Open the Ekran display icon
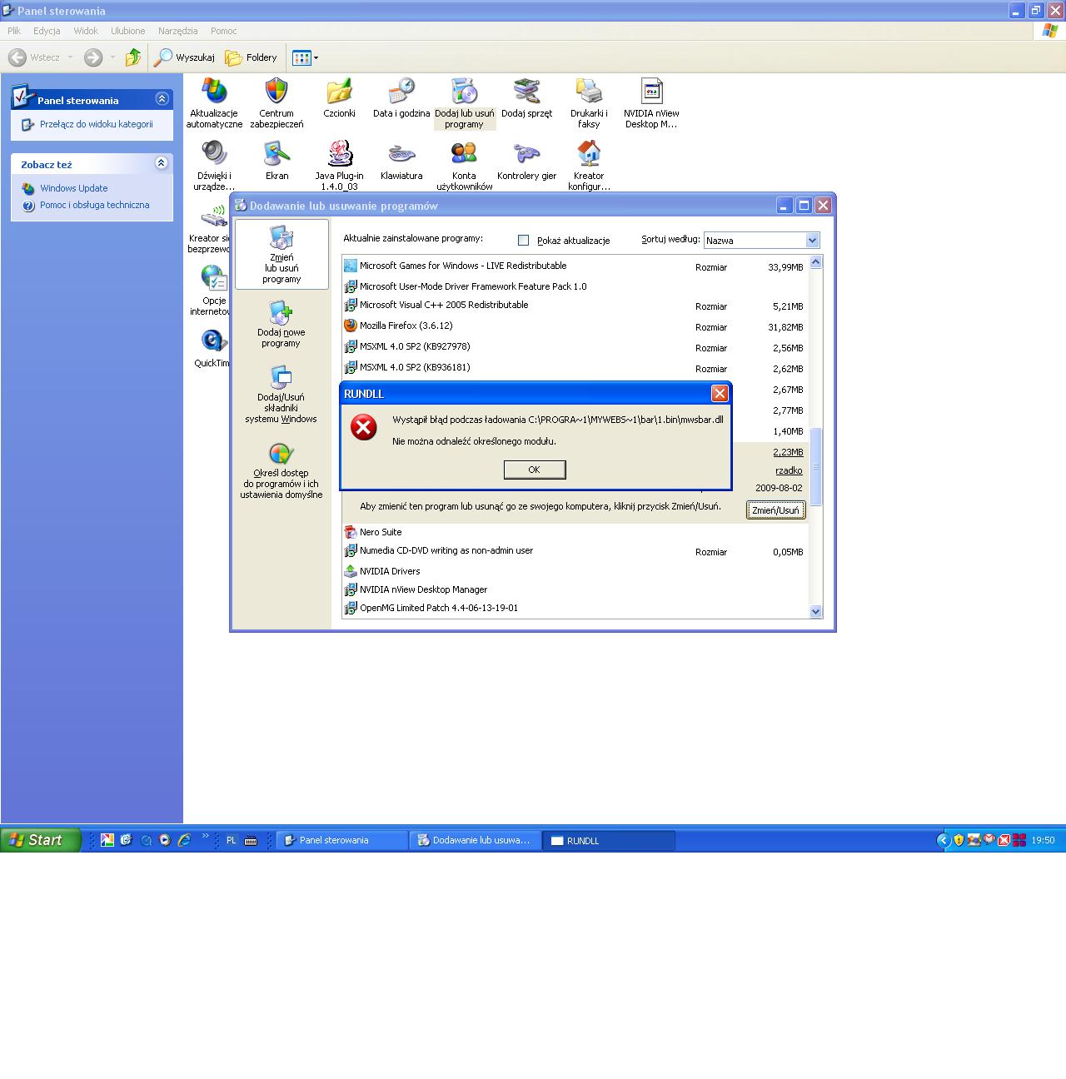Screen dimensions: 1066x1079 click(x=276, y=161)
